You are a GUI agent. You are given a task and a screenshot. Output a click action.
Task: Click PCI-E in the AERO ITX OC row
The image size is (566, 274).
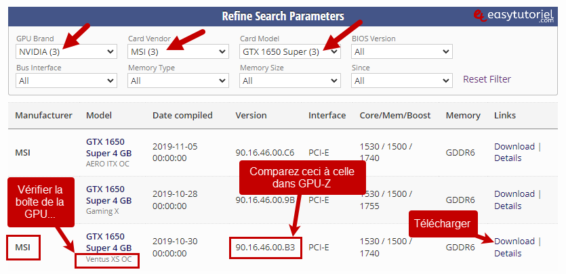(319, 153)
